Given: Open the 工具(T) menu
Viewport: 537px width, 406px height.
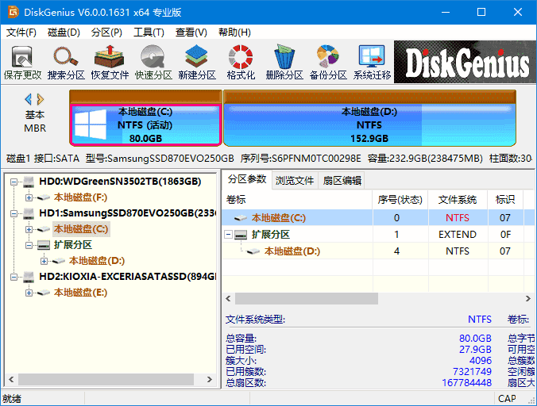Looking at the screenshot, I should point(149,33).
